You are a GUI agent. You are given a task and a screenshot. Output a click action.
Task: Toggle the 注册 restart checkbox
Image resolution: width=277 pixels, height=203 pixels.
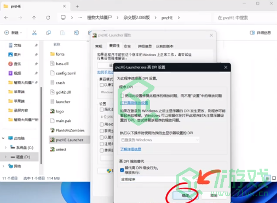pyautogui.click(x=102, y=144)
